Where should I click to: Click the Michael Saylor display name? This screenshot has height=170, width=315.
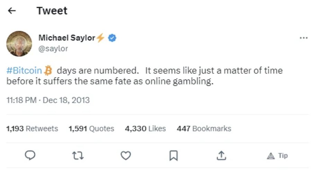coord(67,38)
